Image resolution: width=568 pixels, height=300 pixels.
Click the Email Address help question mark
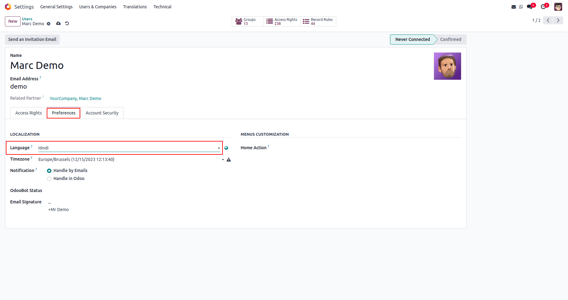[40, 78]
